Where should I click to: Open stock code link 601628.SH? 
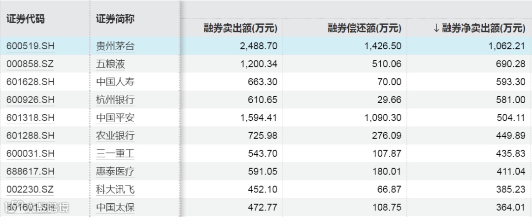click(30, 82)
